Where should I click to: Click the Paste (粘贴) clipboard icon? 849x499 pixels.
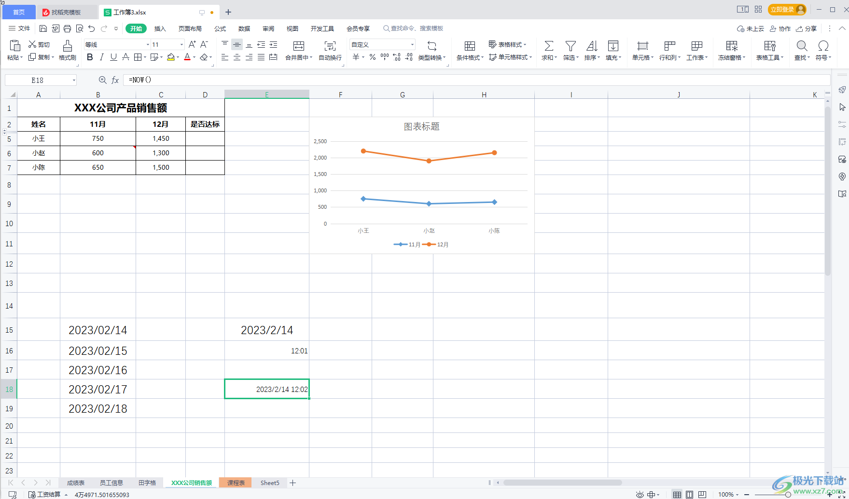15,46
